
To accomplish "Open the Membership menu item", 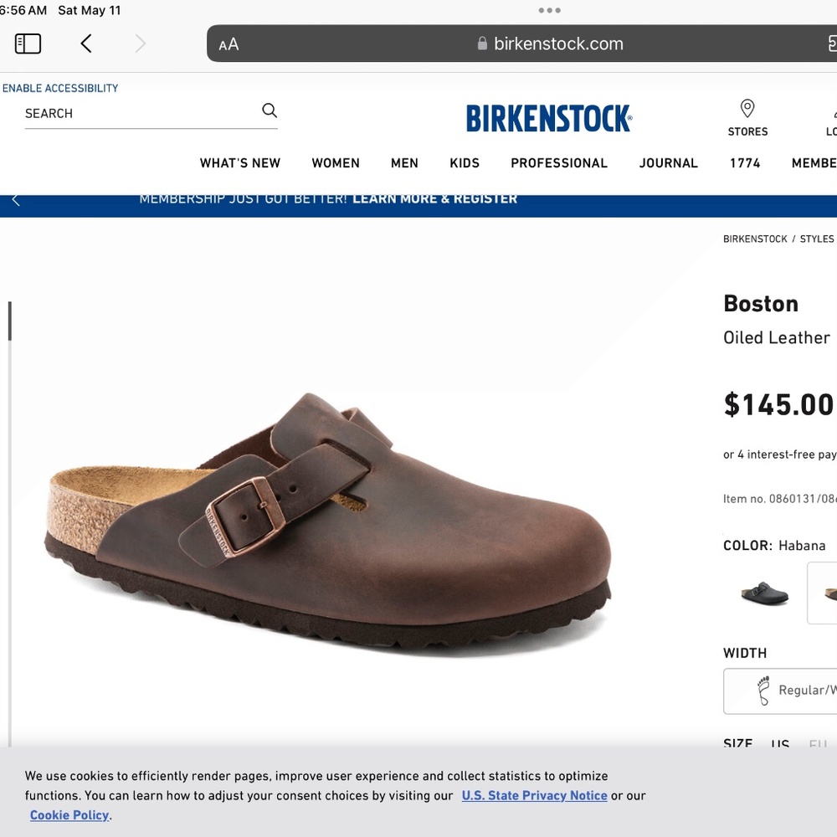I will coord(814,163).
